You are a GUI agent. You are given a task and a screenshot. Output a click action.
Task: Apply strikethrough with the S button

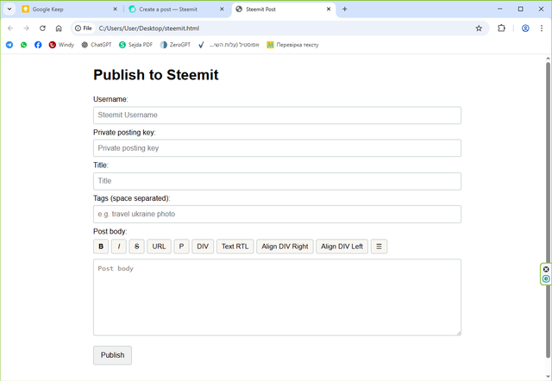tap(136, 247)
